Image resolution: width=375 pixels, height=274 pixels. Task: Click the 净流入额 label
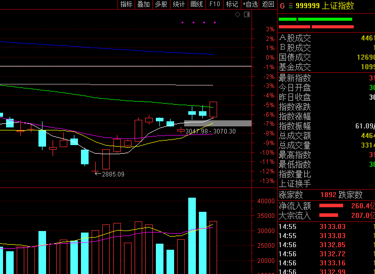tap(295, 206)
